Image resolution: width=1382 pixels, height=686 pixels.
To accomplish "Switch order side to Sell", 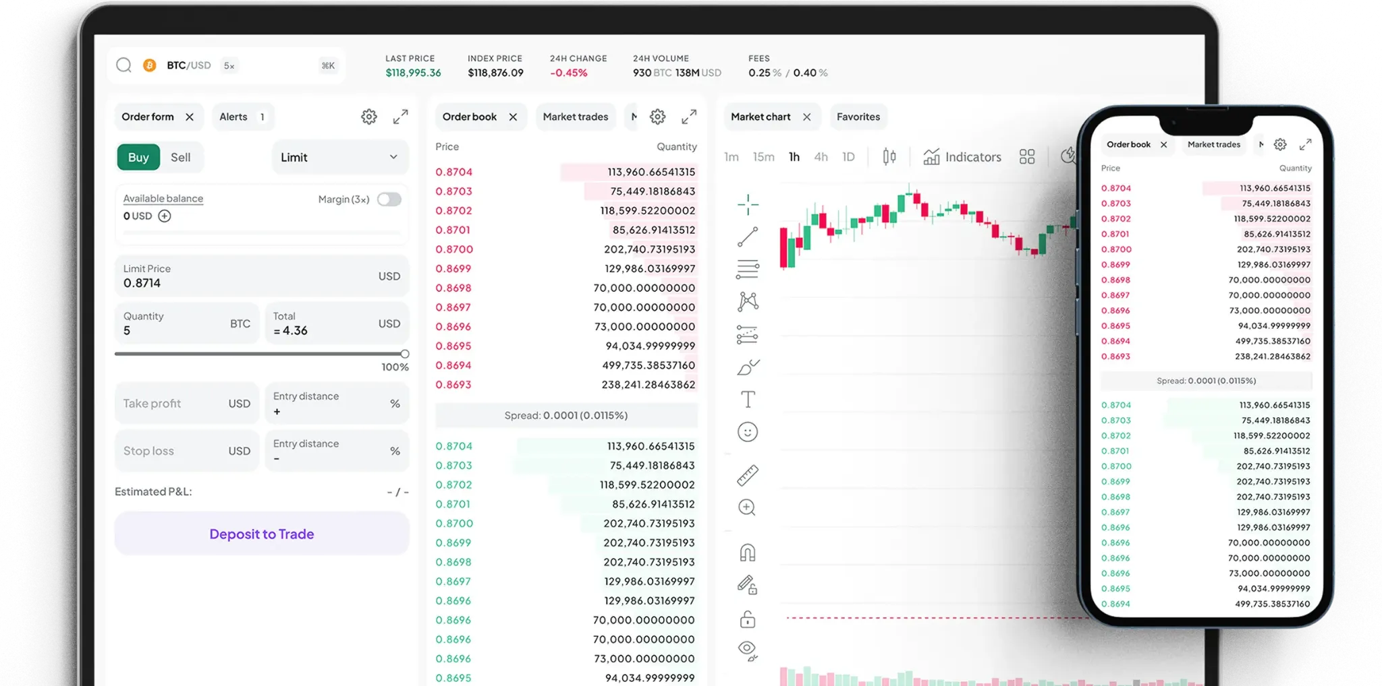I will [x=180, y=157].
